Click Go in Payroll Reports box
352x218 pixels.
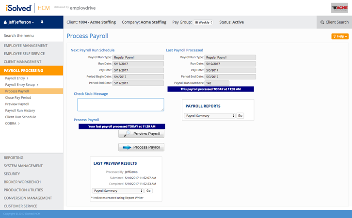click(240, 116)
